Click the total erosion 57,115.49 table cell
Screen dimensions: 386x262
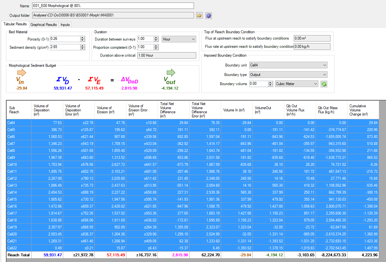tap(111, 255)
